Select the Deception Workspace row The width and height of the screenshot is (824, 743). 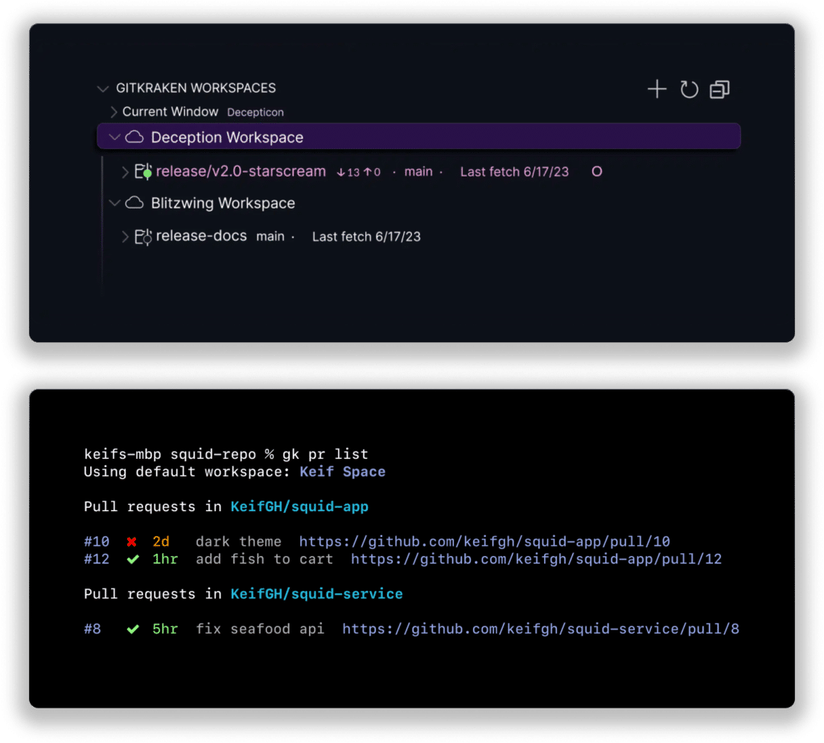point(418,137)
